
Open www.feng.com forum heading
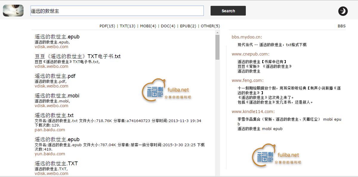[248, 80]
